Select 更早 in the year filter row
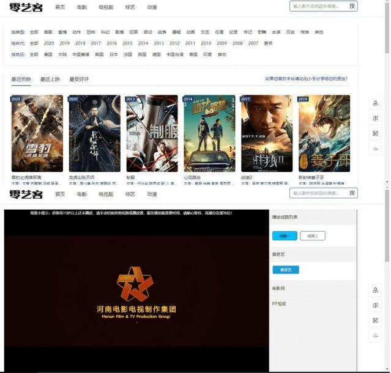Screen dimensions: 391x373 tap(268, 43)
